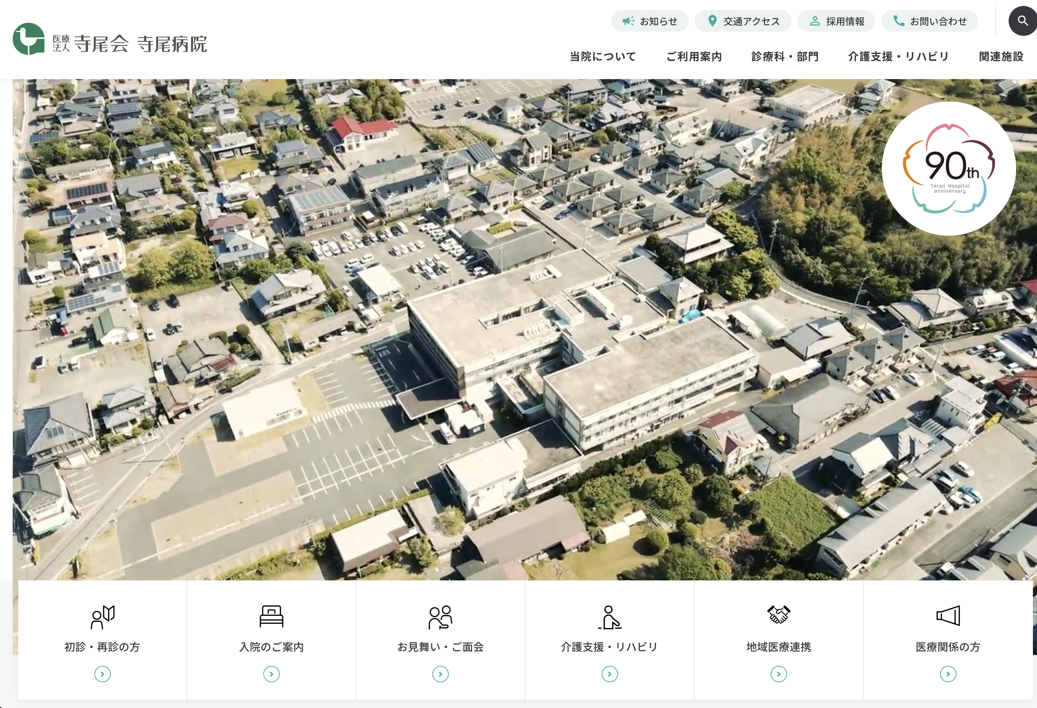Open the 90th anniversary circular badge

click(949, 169)
